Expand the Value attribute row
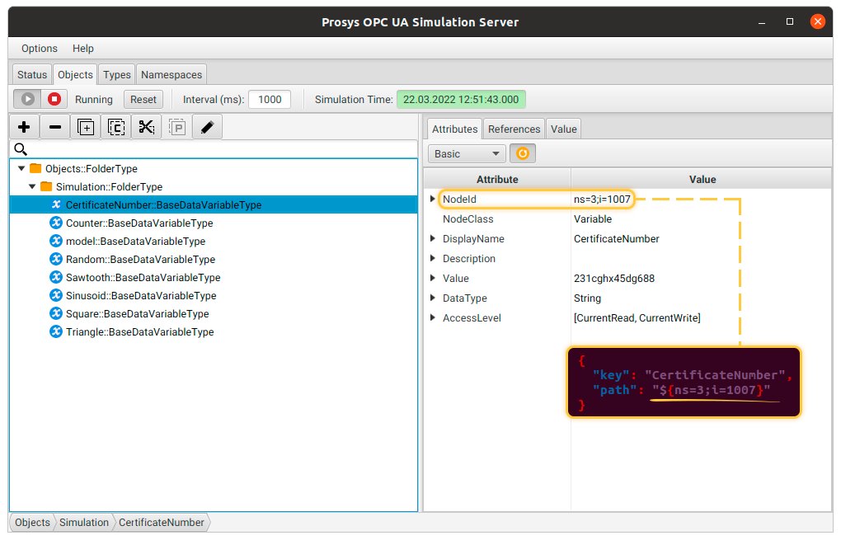Image resolution: width=841 pixels, height=540 pixels. [x=432, y=279]
